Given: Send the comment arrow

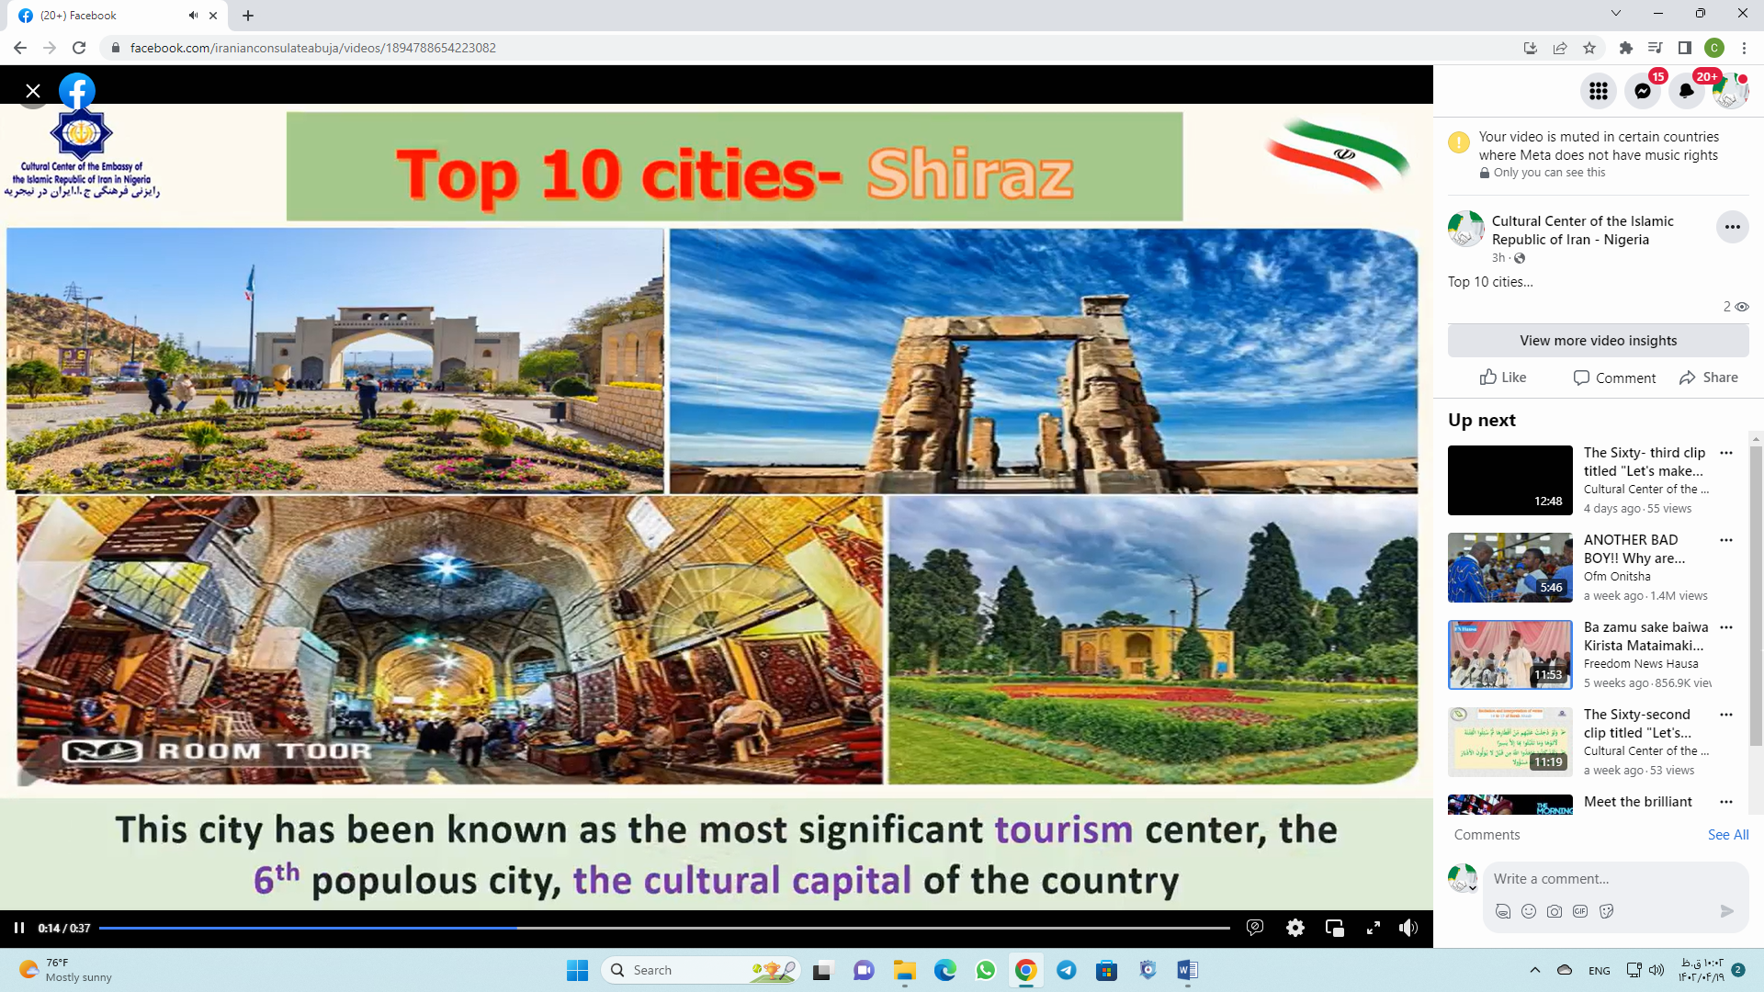Looking at the screenshot, I should point(1727,911).
